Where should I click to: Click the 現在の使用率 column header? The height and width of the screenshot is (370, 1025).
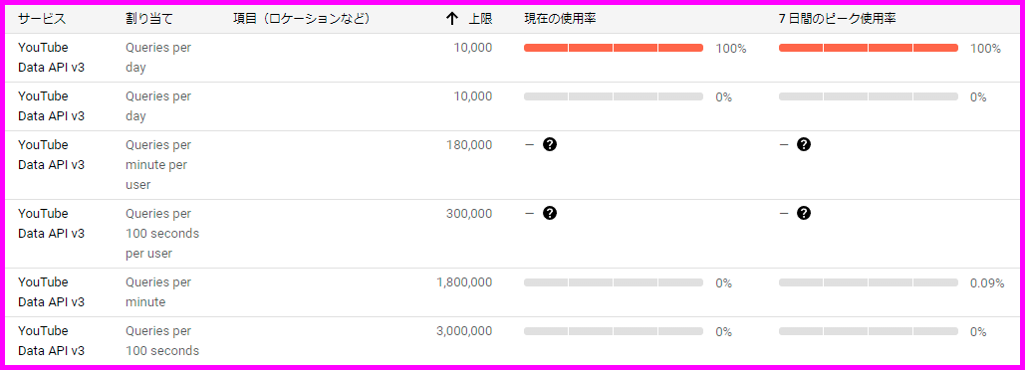coord(560,19)
